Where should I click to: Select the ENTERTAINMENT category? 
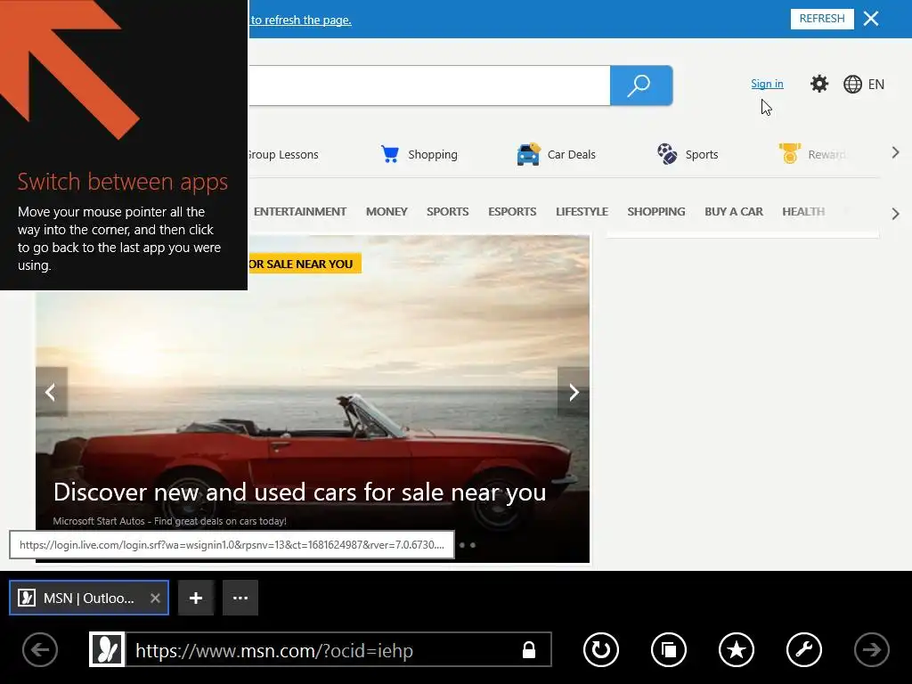[x=299, y=212]
